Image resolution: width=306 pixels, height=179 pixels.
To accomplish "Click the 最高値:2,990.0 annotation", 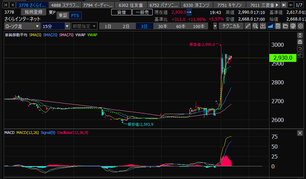I will [x=202, y=44].
